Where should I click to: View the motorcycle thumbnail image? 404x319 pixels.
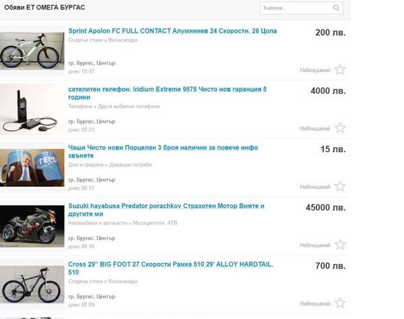(x=32, y=227)
